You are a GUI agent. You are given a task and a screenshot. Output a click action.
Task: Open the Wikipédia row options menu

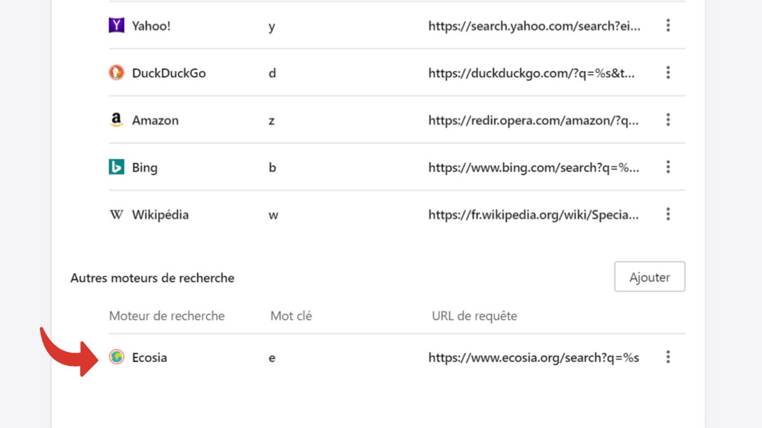[668, 214]
